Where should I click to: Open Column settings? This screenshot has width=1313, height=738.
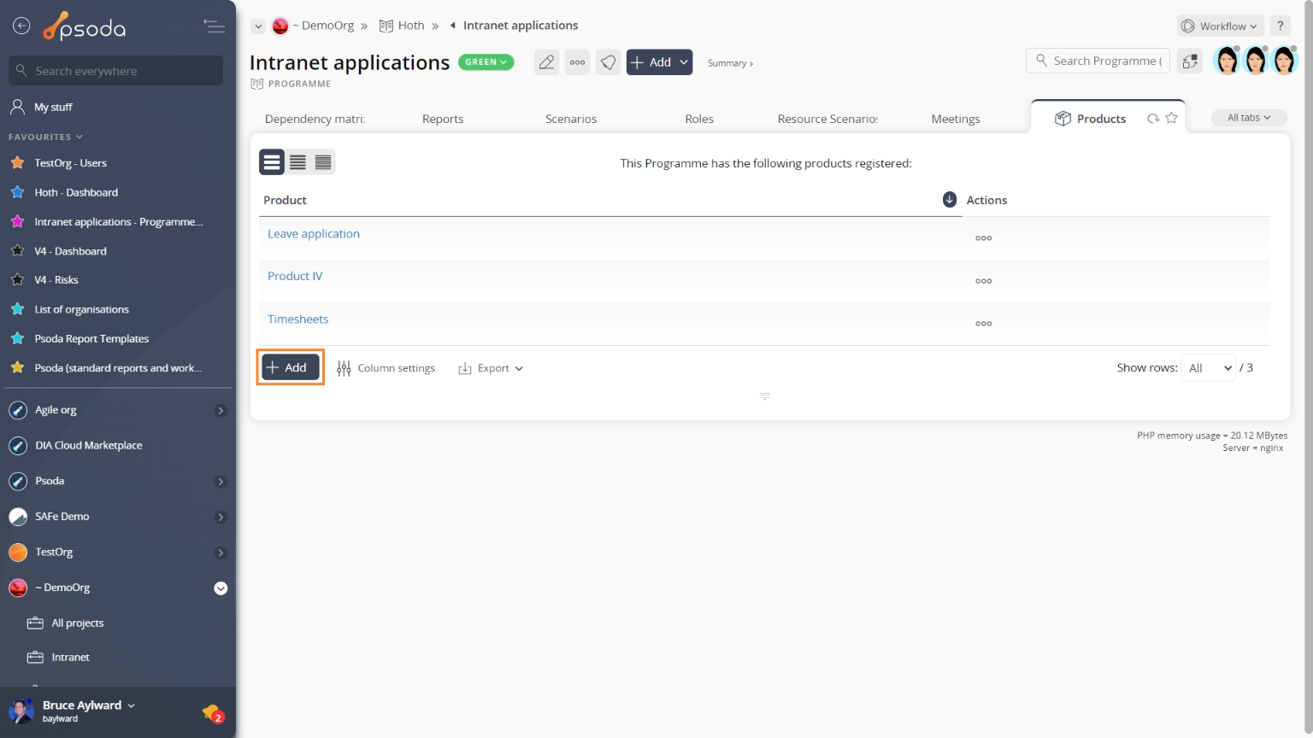[386, 368]
